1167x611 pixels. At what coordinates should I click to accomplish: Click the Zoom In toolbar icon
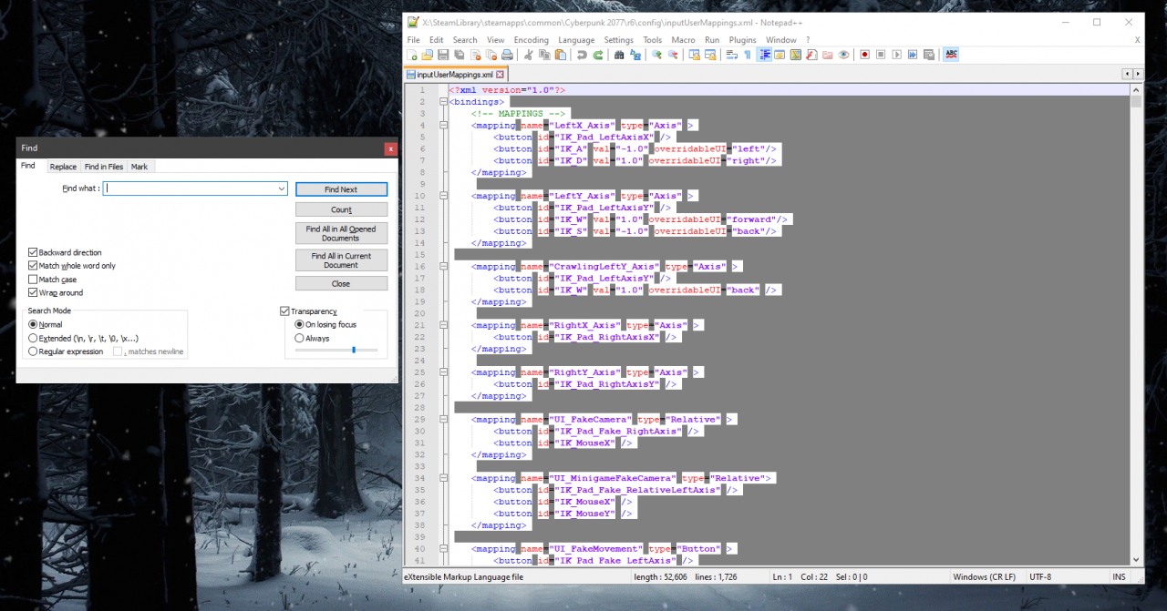pyautogui.click(x=656, y=55)
